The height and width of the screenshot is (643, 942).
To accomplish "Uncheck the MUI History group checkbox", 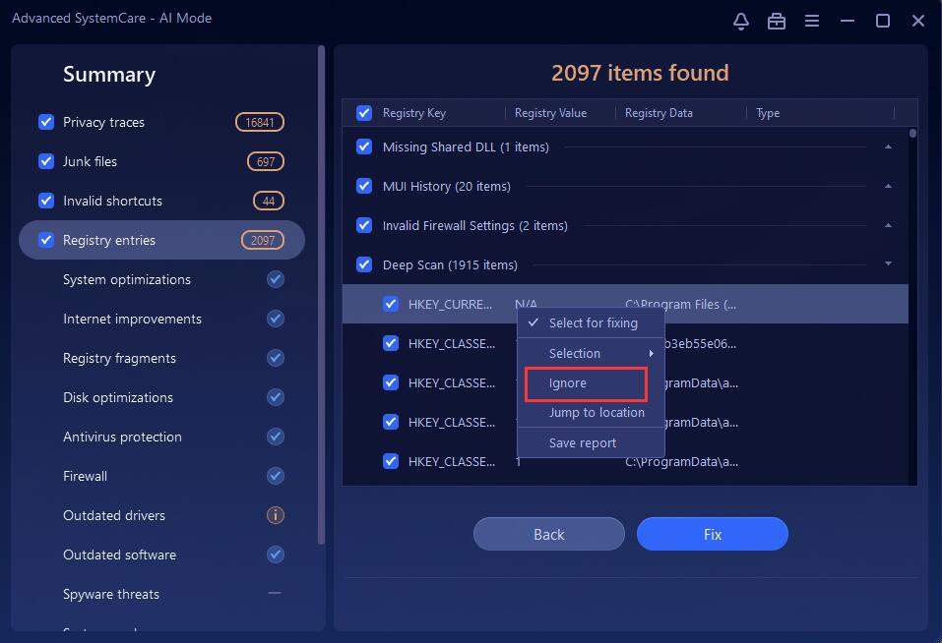I will (x=364, y=186).
